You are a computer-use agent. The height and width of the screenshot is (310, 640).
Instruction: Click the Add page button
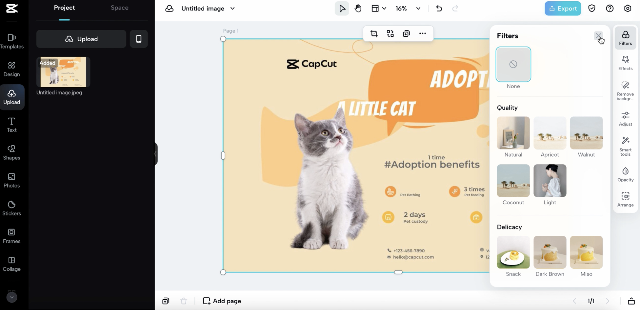click(x=221, y=301)
